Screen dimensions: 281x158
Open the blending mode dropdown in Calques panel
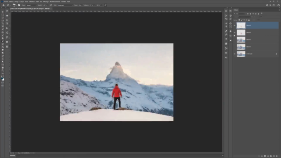[x=242, y=17]
